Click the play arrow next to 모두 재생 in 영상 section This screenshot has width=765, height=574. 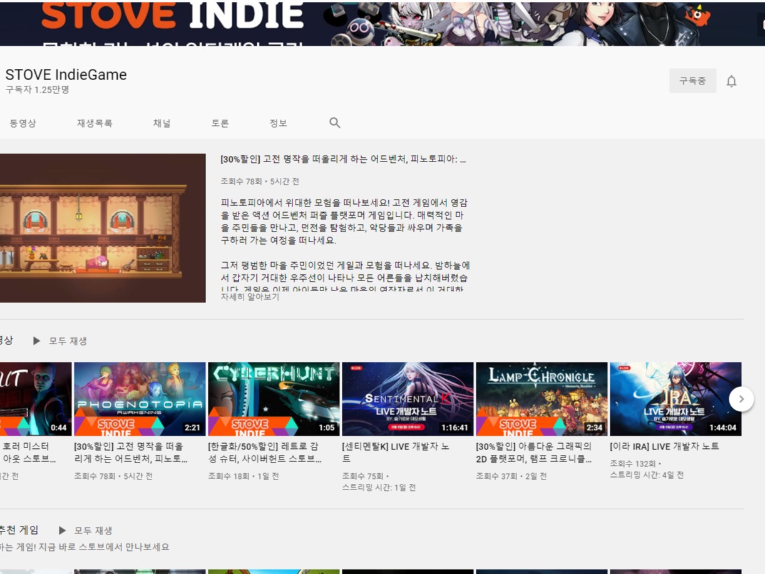[37, 341]
